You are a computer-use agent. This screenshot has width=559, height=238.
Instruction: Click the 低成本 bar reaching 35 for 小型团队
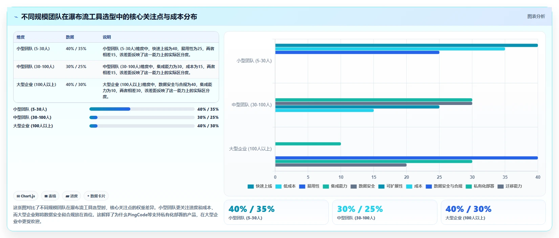point(390,49)
